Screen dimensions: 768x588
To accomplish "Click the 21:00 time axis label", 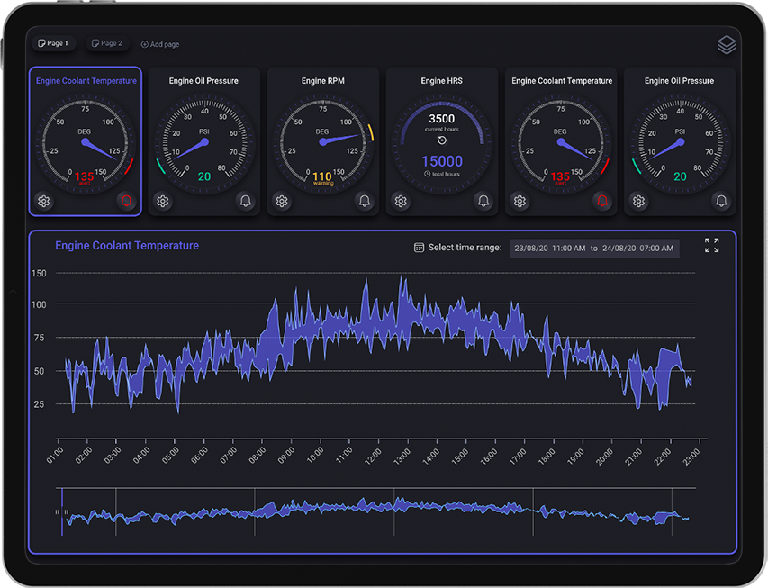I will pos(632,456).
